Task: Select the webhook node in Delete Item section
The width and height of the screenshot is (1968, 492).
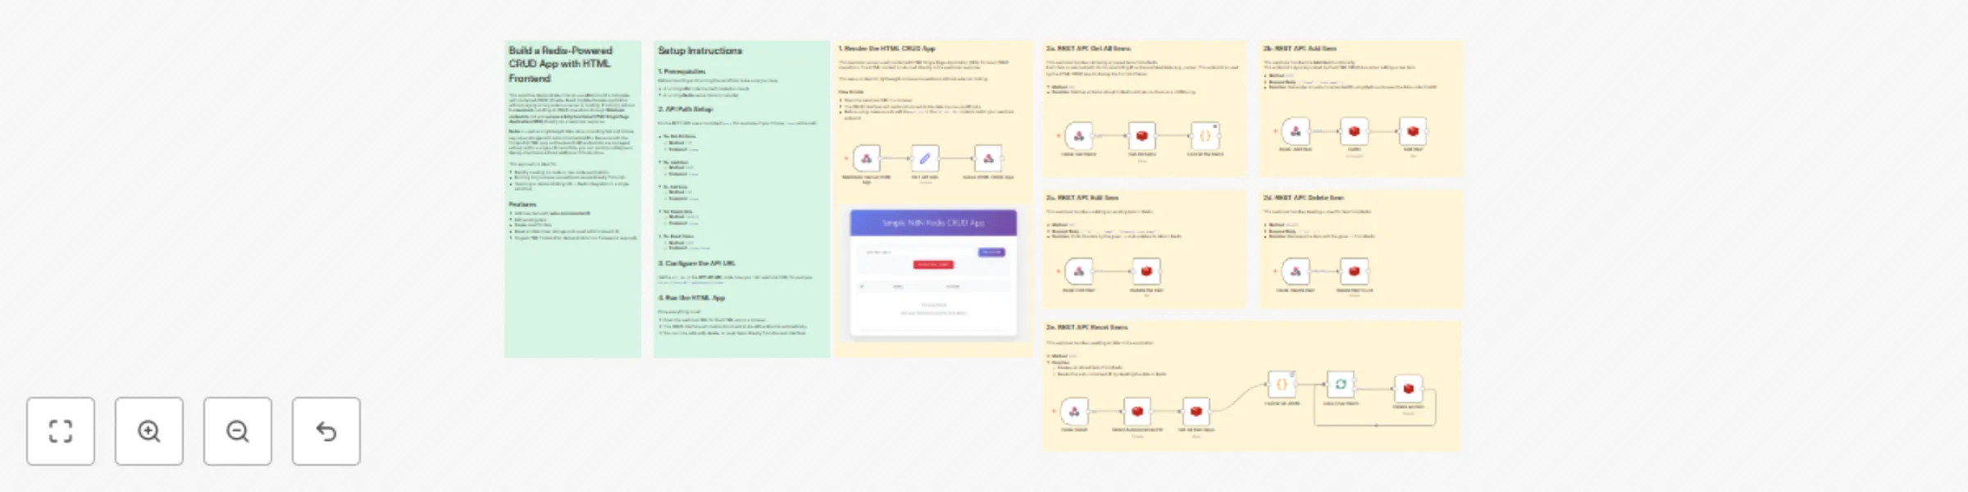Action: tap(1296, 271)
